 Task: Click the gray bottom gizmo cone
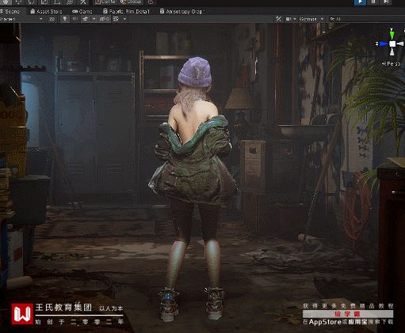coord(392,51)
